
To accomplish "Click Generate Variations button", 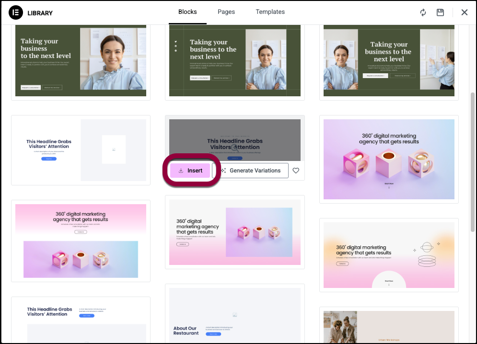I will 250,171.
